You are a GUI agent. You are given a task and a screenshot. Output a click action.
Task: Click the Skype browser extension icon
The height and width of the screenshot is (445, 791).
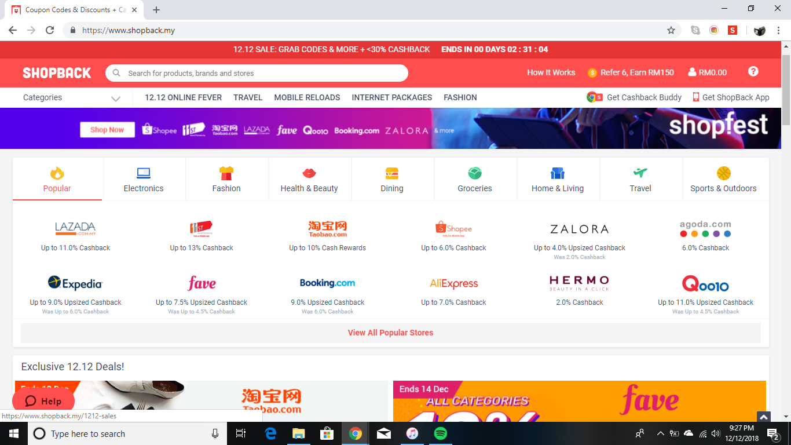(695, 30)
